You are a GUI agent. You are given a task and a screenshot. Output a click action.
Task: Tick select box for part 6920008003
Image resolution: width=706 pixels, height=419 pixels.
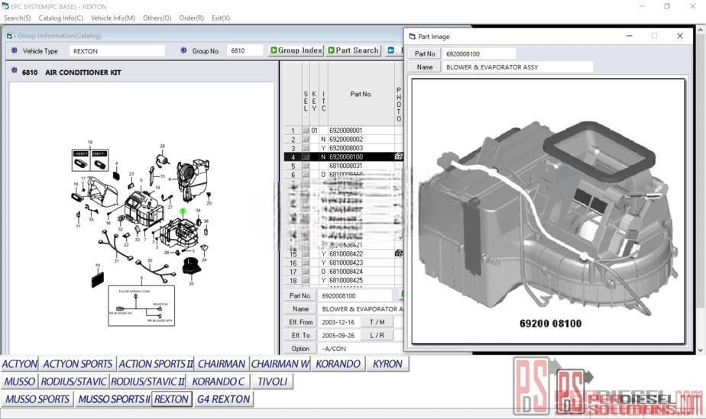pyautogui.click(x=306, y=148)
